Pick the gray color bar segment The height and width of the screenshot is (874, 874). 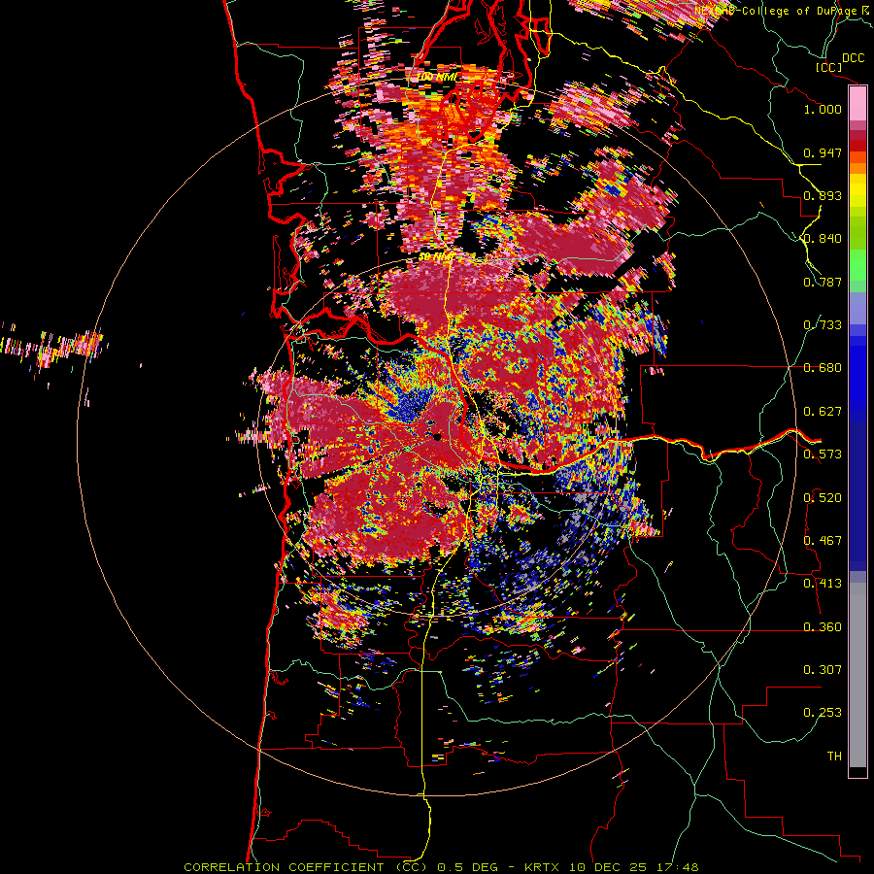(x=857, y=675)
